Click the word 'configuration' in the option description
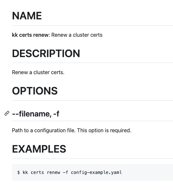173x190 pixels. (x=50, y=131)
